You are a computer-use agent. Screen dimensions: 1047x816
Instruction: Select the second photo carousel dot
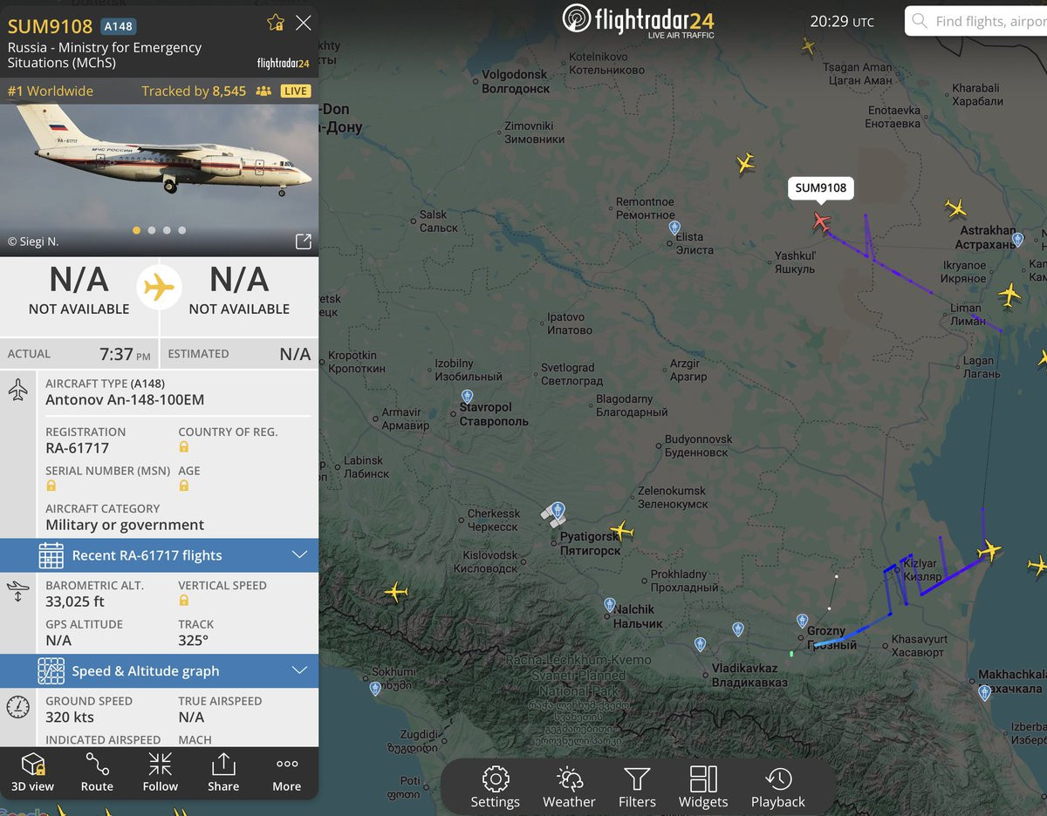152,230
